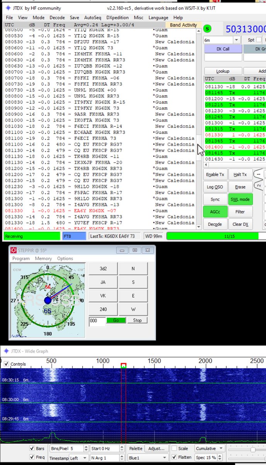Toggle the Freq checkbox

(32, 457)
